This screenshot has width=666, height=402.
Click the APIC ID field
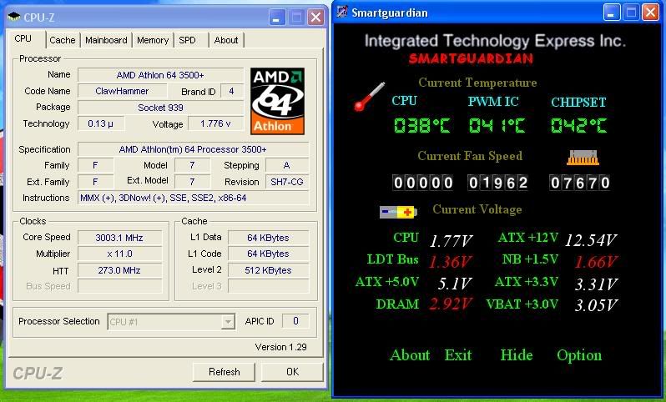coord(295,321)
